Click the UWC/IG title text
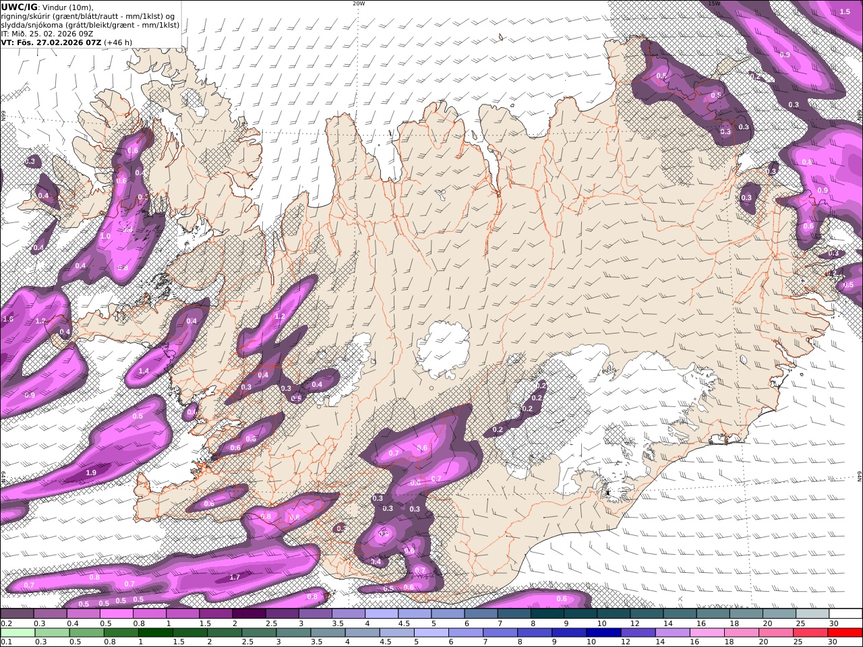Viewport: 863px width, 647px height. tap(18, 7)
